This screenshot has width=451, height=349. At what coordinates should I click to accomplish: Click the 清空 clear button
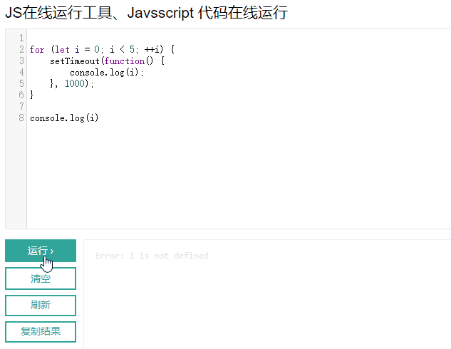41,278
